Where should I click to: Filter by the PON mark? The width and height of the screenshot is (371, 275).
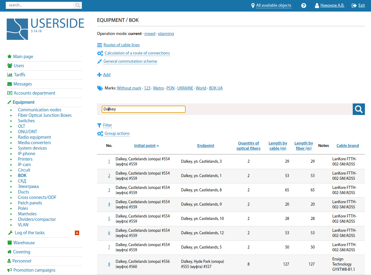[170, 88]
